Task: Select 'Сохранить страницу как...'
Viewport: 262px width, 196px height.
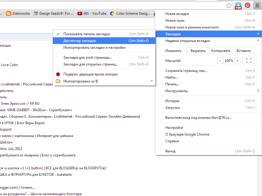Action: (208, 71)
